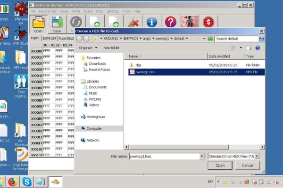Click the blue help icon in file dialog
The image size is (283, 188).
258,47
